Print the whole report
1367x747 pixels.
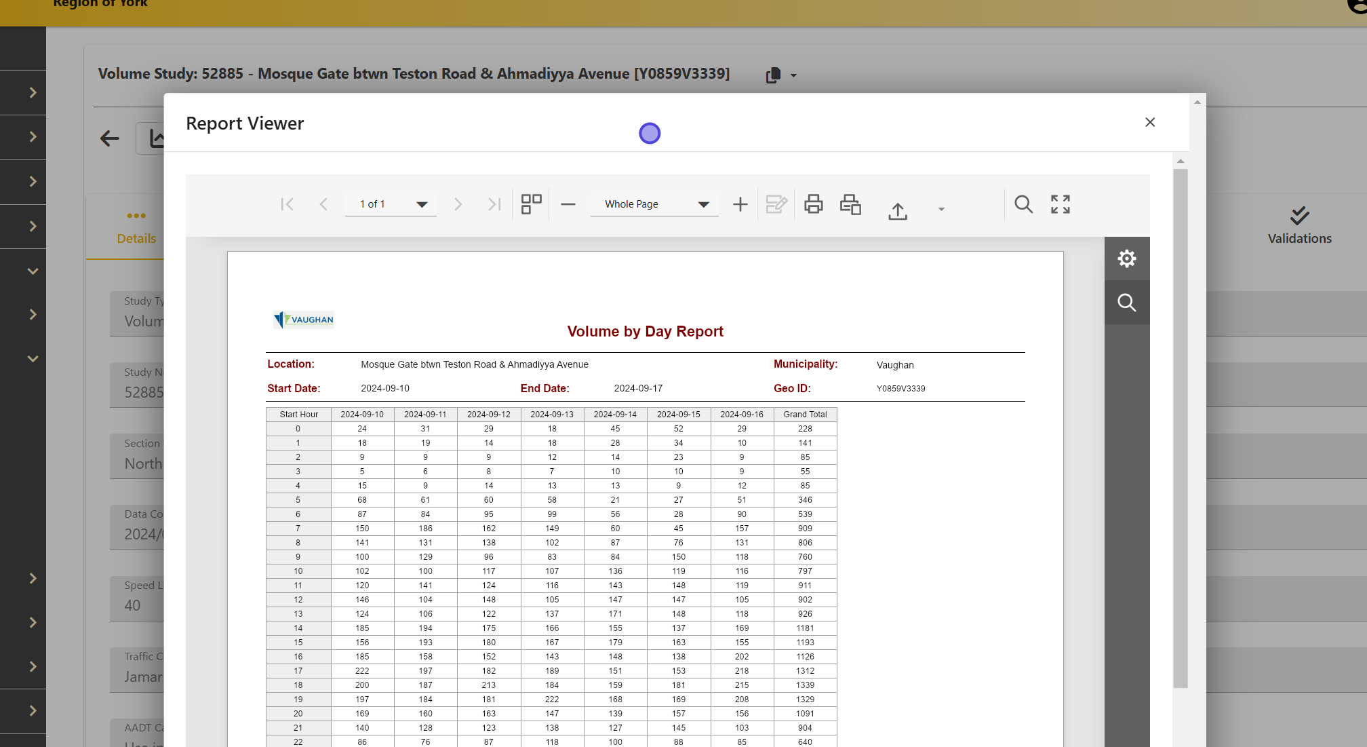point(813,204)
